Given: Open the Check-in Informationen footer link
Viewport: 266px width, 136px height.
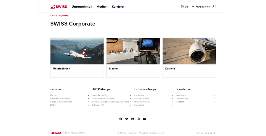Looking at the screenshot, I should 61,102.
